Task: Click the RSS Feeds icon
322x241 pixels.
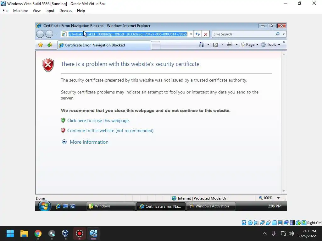Action: click(x=215, y=45)
